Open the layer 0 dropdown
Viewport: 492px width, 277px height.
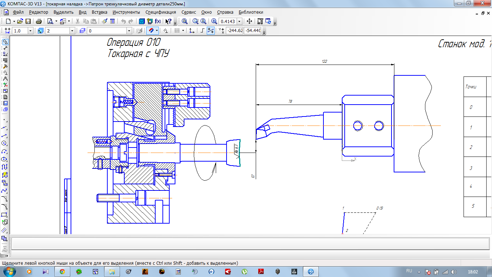click(x=129, y=31)
